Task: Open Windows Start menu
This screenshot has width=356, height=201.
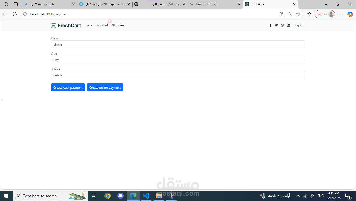Action: (6, 196)
